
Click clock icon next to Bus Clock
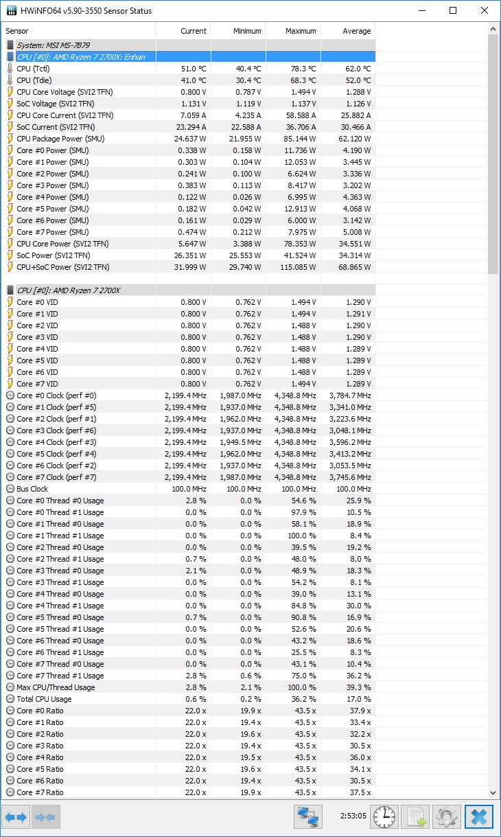[x=10, y=489]
